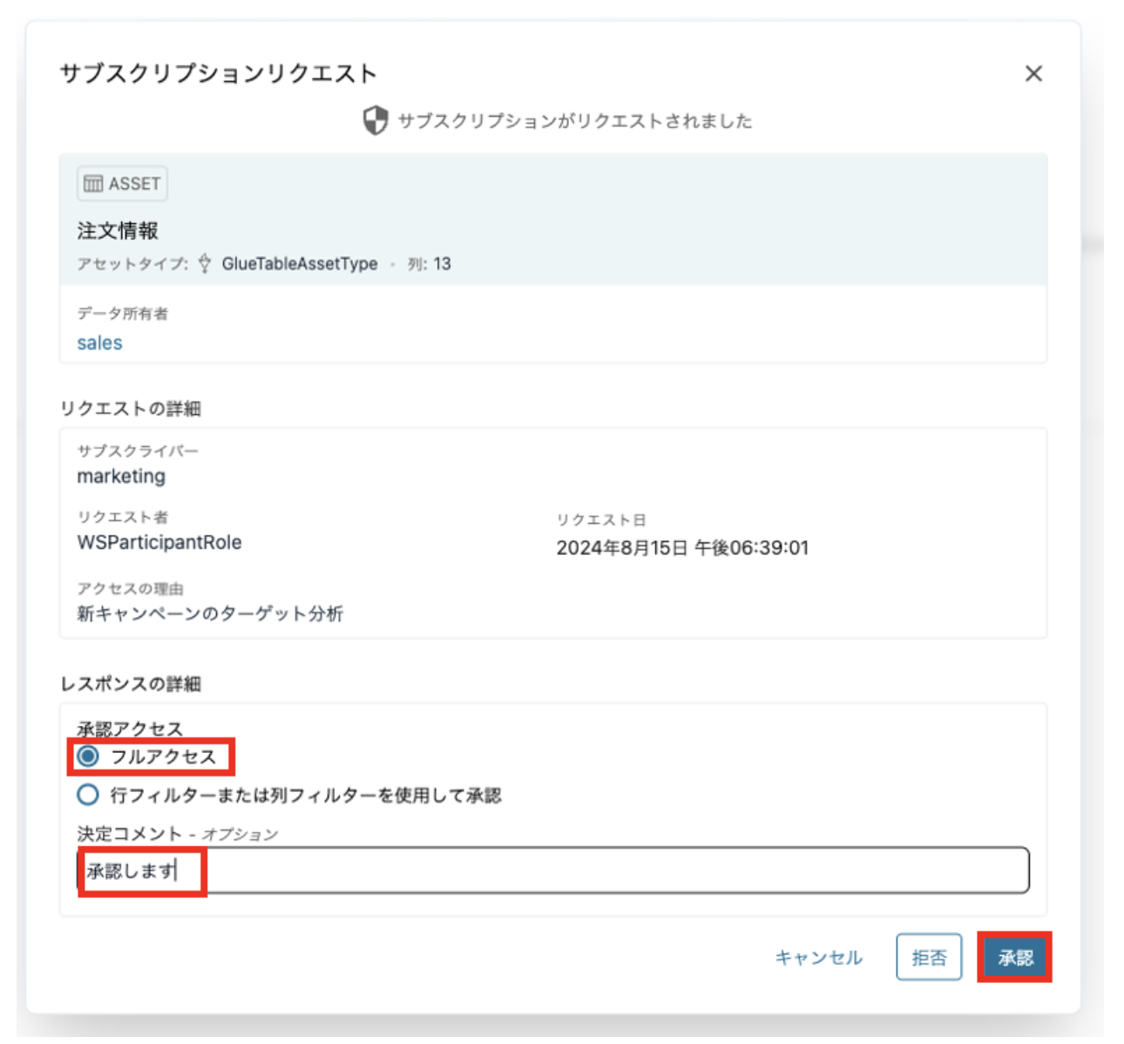Click the request date 2024年8月15日 午後06:39:01

682,547
